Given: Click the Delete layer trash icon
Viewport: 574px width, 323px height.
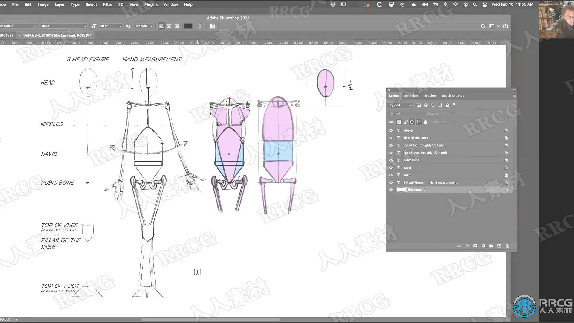Looking at the screenshot, I should (x=507, y=246).
